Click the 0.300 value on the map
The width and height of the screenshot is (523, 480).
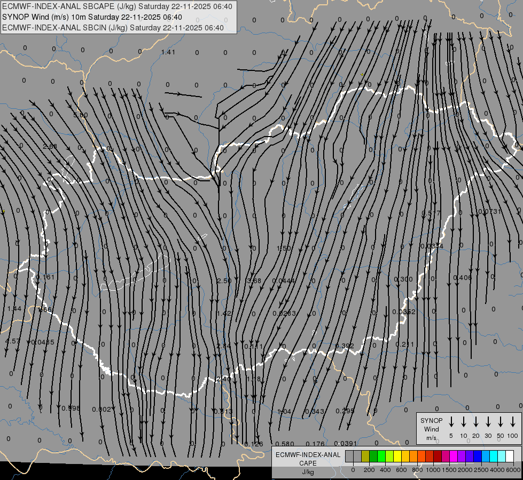point(403,279)
